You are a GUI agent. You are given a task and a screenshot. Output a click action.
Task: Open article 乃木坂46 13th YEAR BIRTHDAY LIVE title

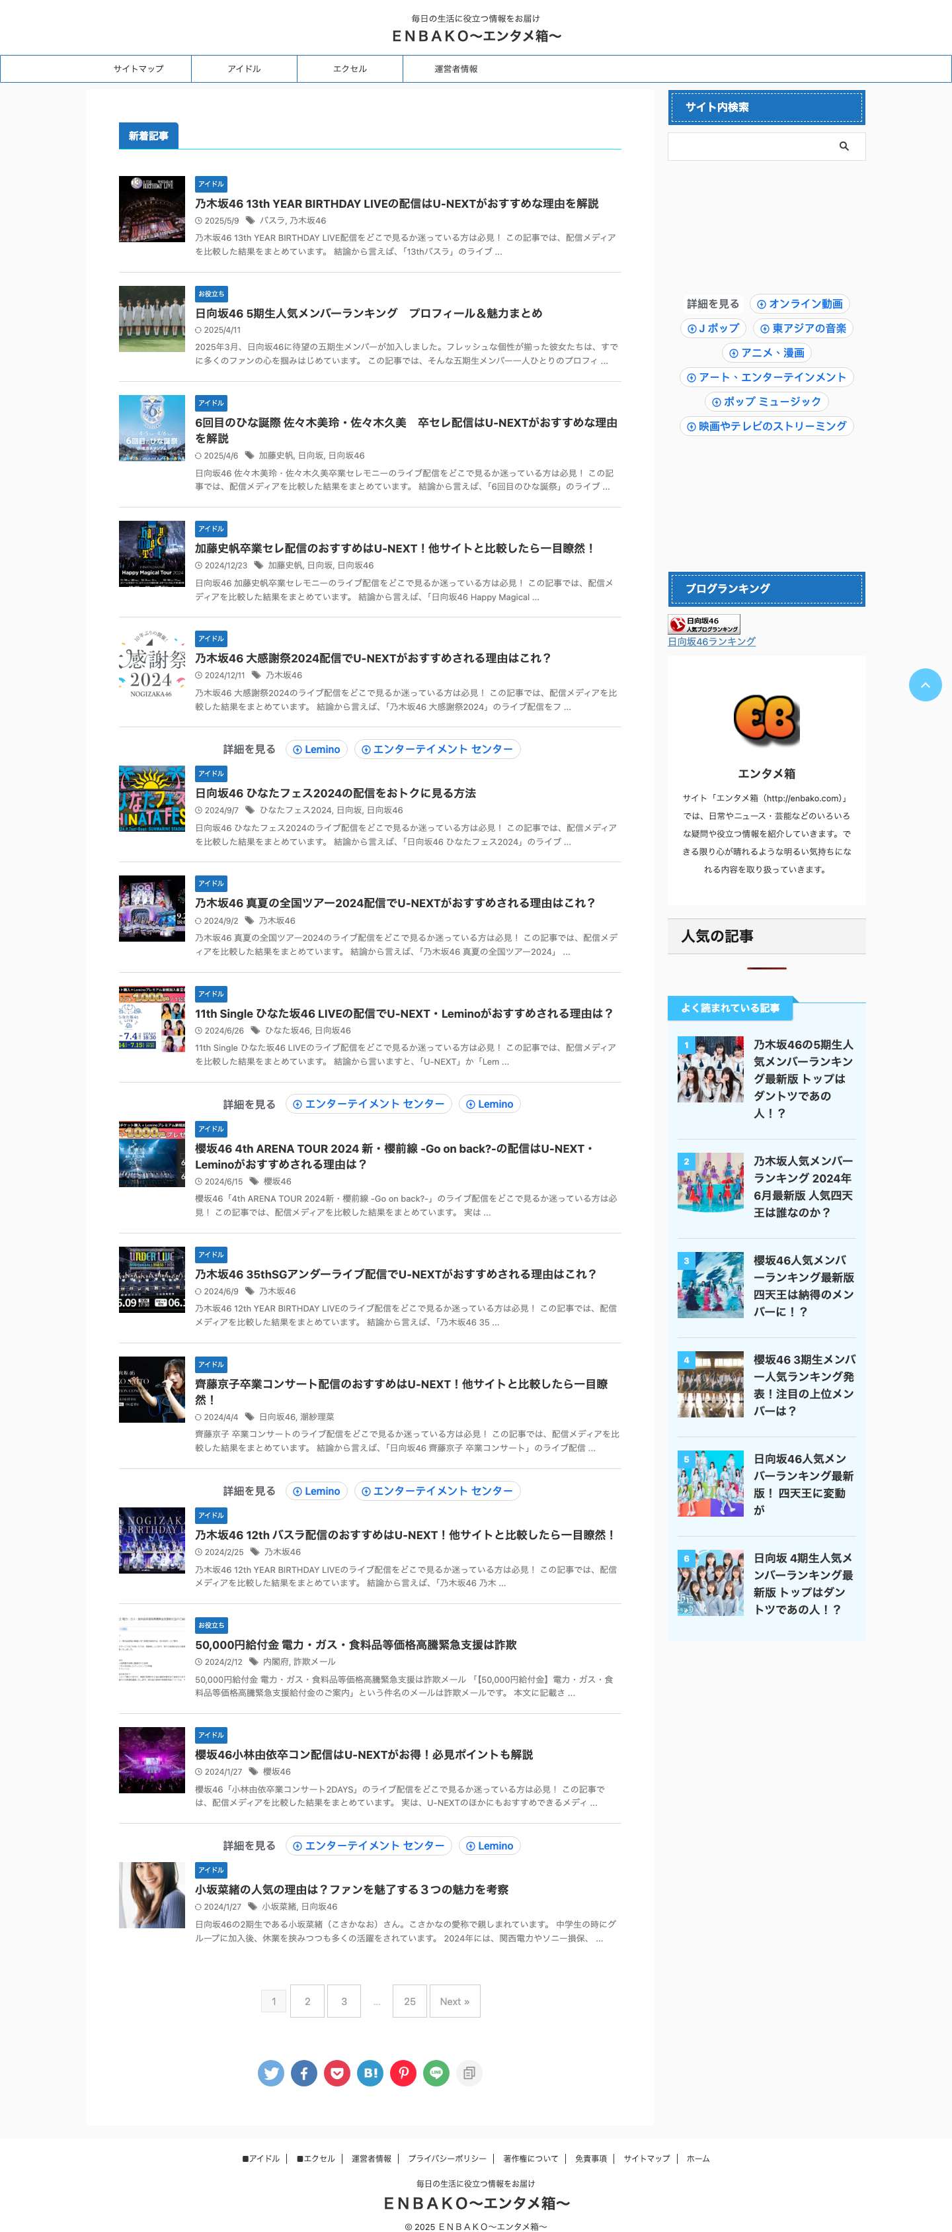[397, 204]
